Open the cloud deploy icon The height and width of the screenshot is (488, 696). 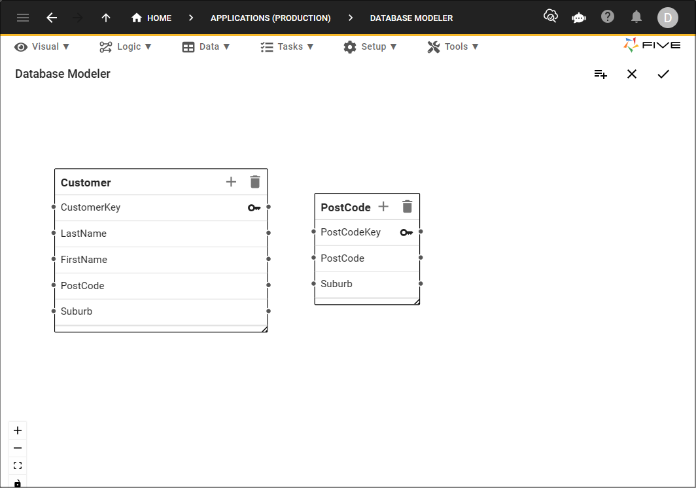point(550,16)
